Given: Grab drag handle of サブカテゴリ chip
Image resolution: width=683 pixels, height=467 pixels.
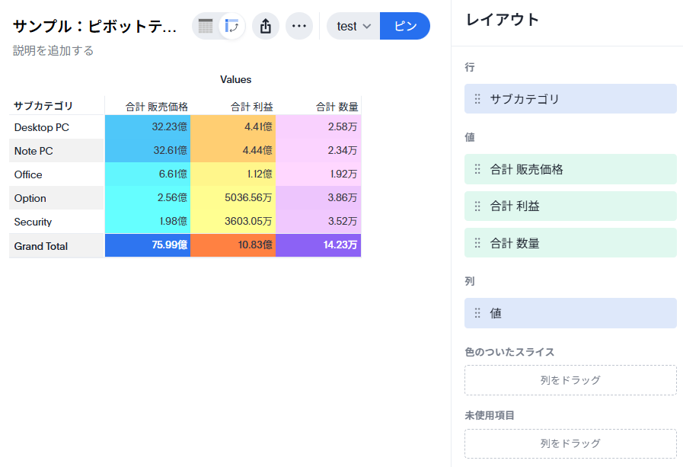Looking at the screenshot, I should 477,99.
